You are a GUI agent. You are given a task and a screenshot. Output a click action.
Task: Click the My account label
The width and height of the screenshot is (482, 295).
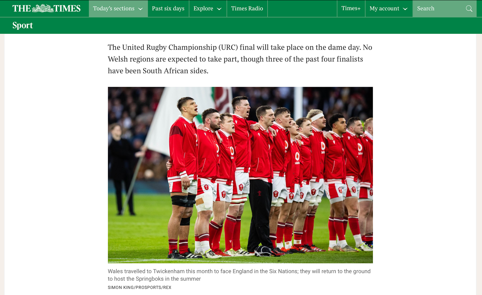pos(384,9)
